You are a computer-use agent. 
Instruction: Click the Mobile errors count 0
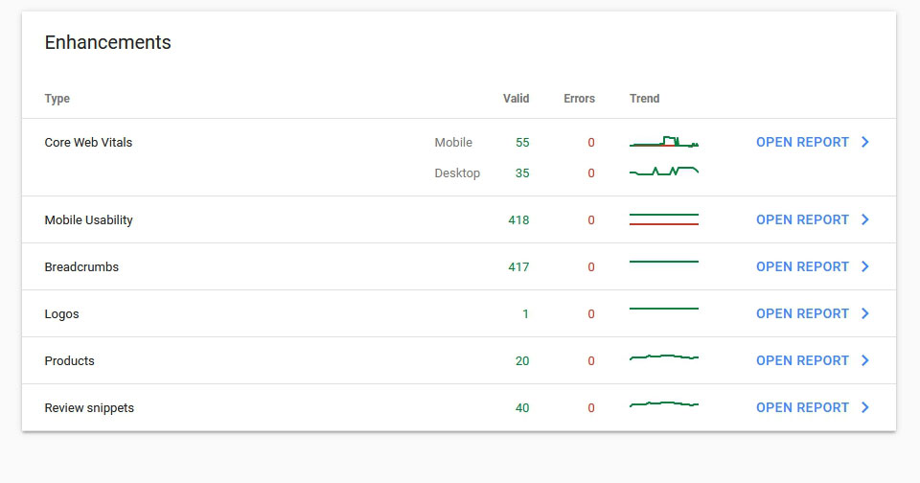[591, 143]
